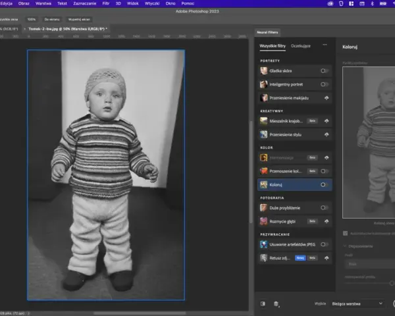Screen dimensions: 395x316
Task: Download the Przeniesienie stylu filter from cloud
Action: coord(327,134)
